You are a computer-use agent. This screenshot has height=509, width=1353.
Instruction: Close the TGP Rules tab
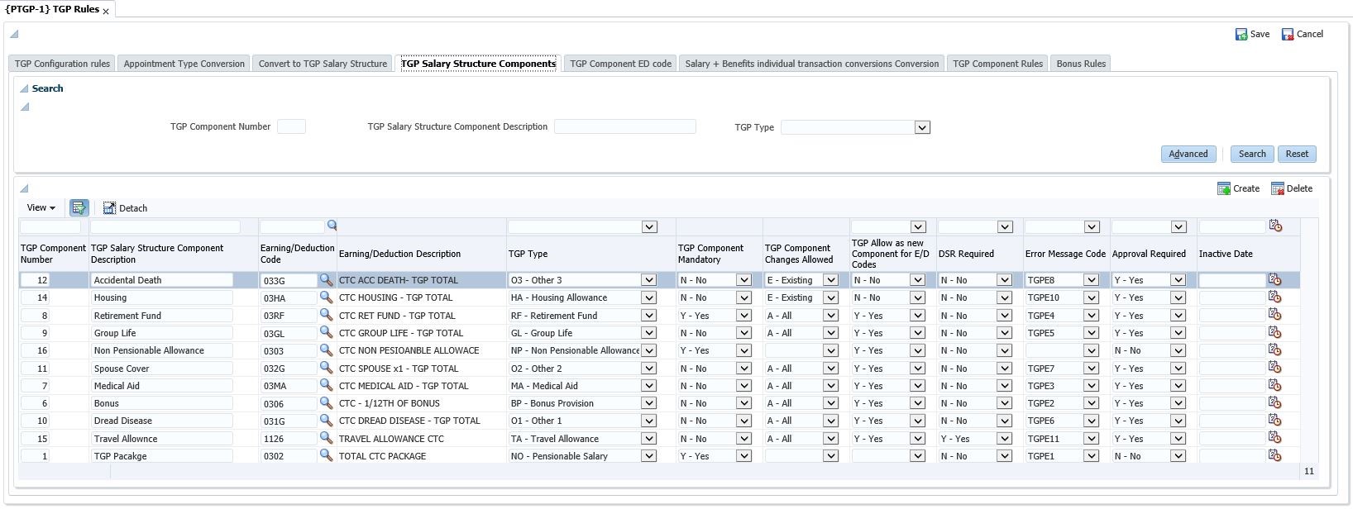click(x=106, y=12)
